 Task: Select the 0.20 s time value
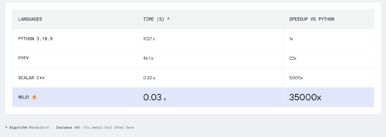(149, 78)
